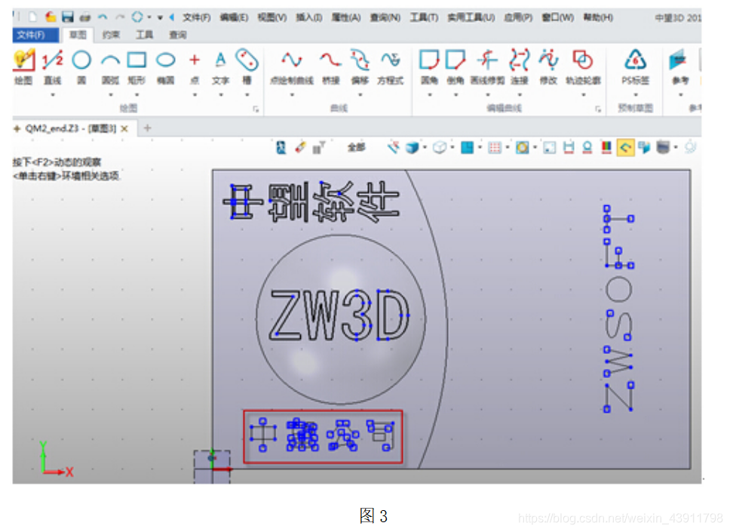730x532 pixels.
Task: Select the 画线修剪 trim tool
Action: pos(487,66)
